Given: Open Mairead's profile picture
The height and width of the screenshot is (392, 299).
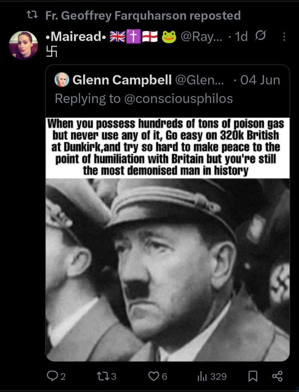Looking at the screenshot, I should pos(23,45).
